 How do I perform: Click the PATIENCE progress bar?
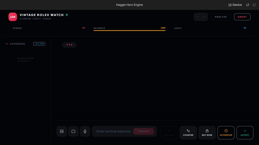[x=129, y=30]
